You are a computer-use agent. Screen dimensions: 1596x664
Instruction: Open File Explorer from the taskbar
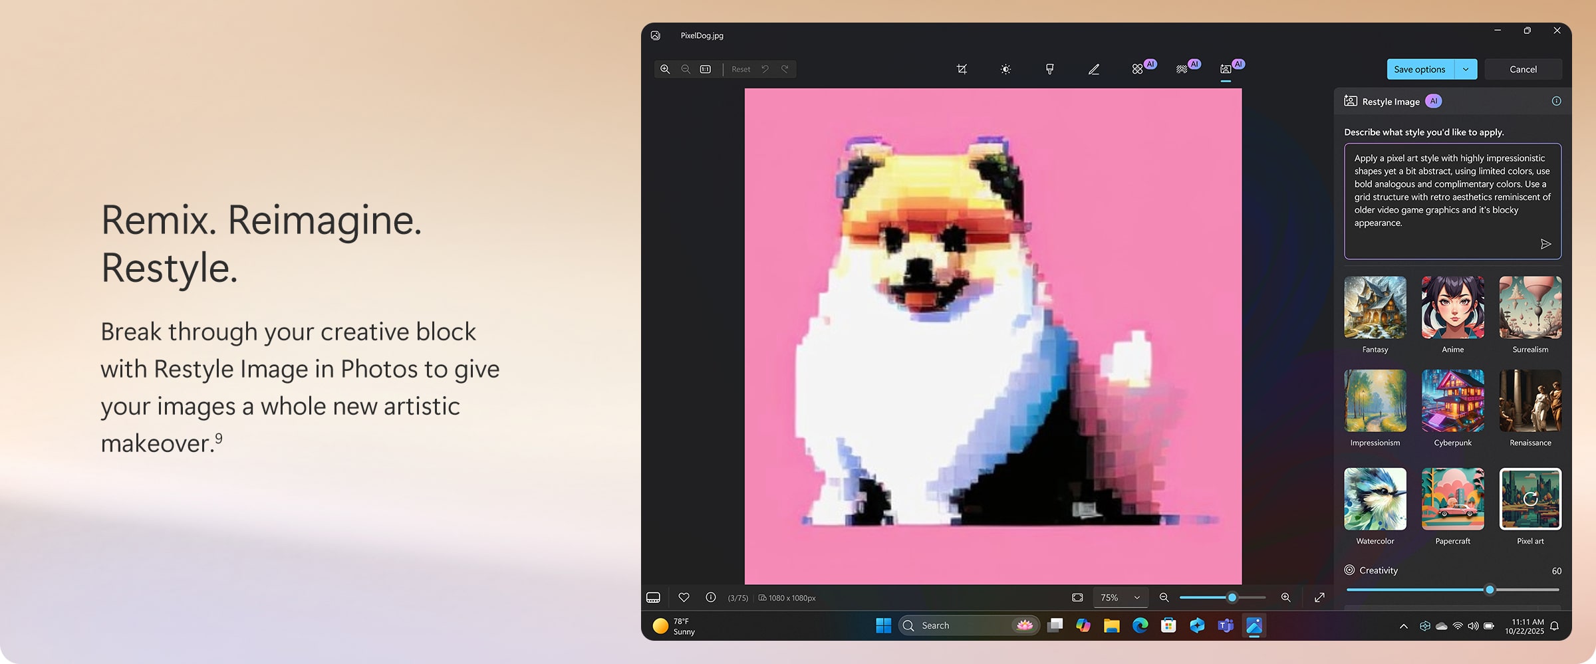coord(1111,625)
